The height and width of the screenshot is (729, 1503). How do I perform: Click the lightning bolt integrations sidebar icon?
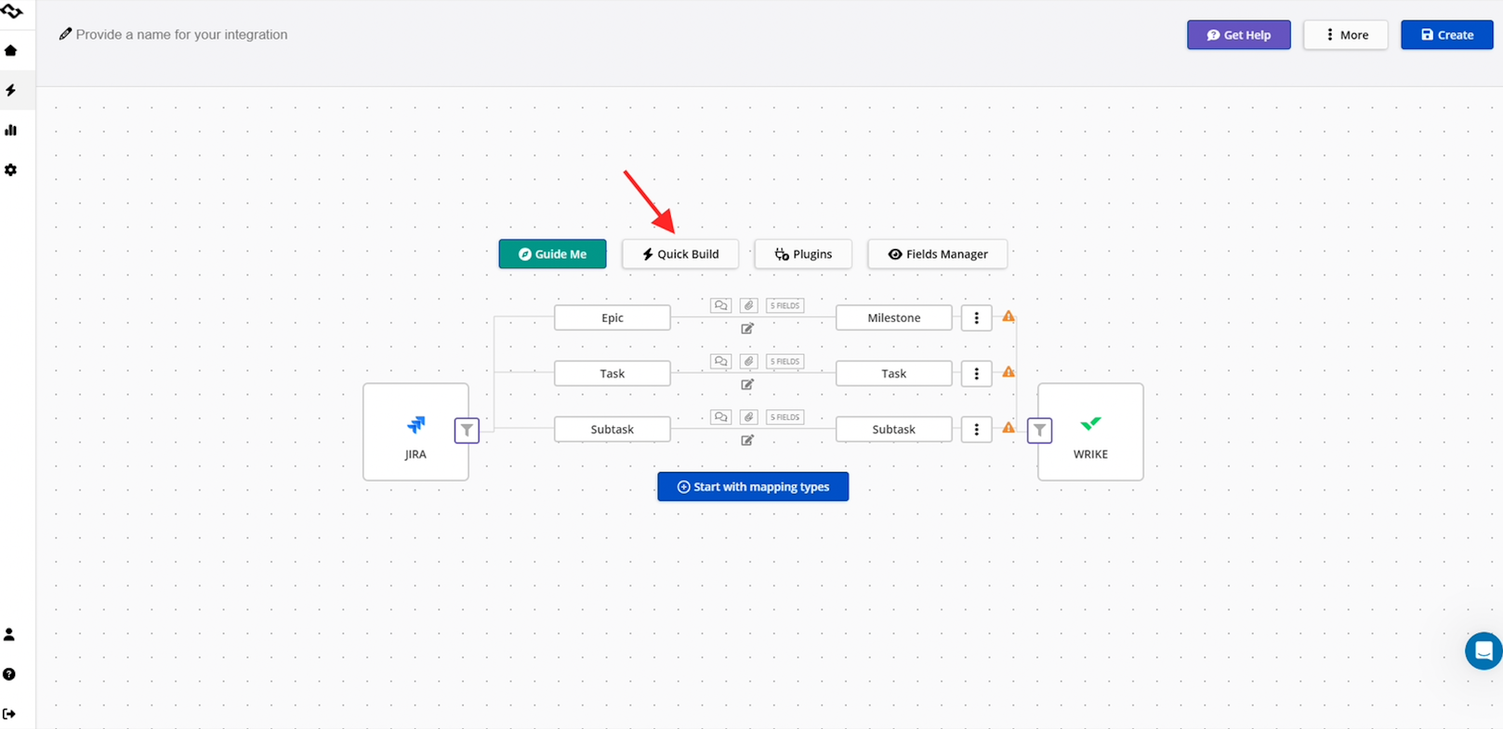click(x=10, y=90)
